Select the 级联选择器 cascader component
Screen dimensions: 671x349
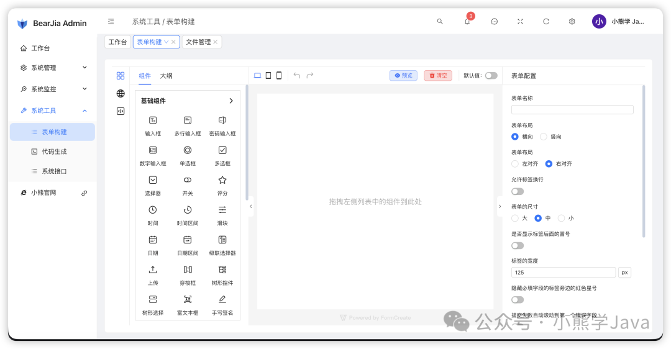[x=222, y=246]
